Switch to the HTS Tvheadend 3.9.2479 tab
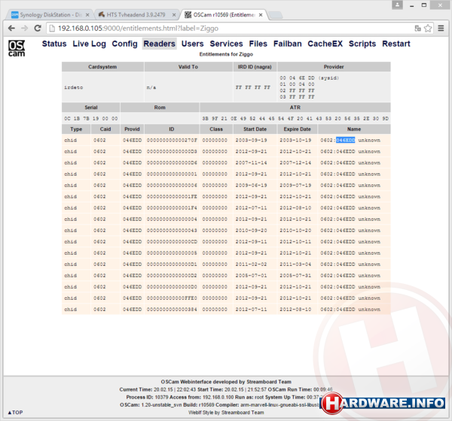452x421 pixels. pyautogui.click(x=136, y=15)
